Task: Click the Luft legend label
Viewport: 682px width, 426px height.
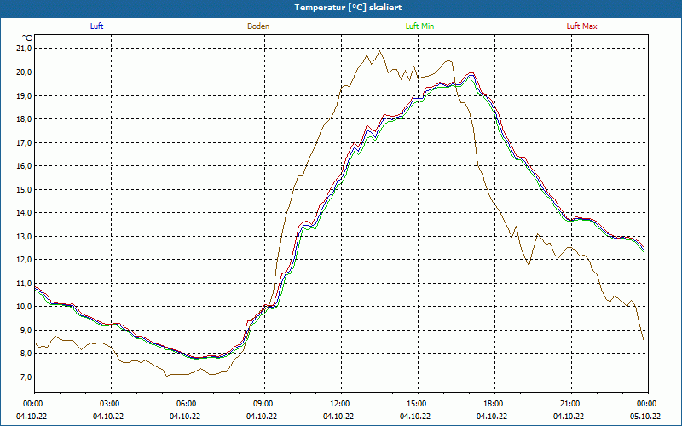Action: coord(96,26)
